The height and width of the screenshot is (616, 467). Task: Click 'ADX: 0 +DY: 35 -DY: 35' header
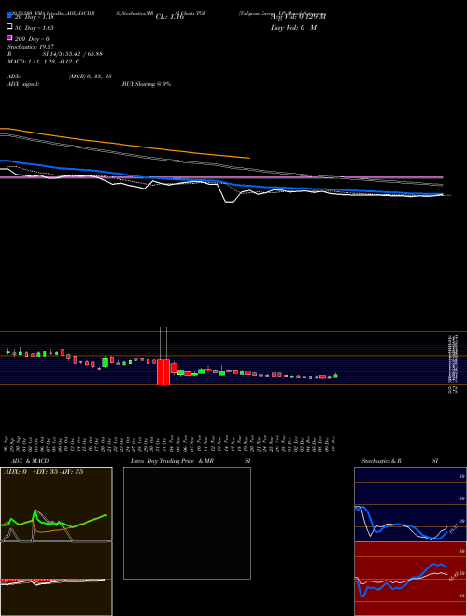point(43,472)
